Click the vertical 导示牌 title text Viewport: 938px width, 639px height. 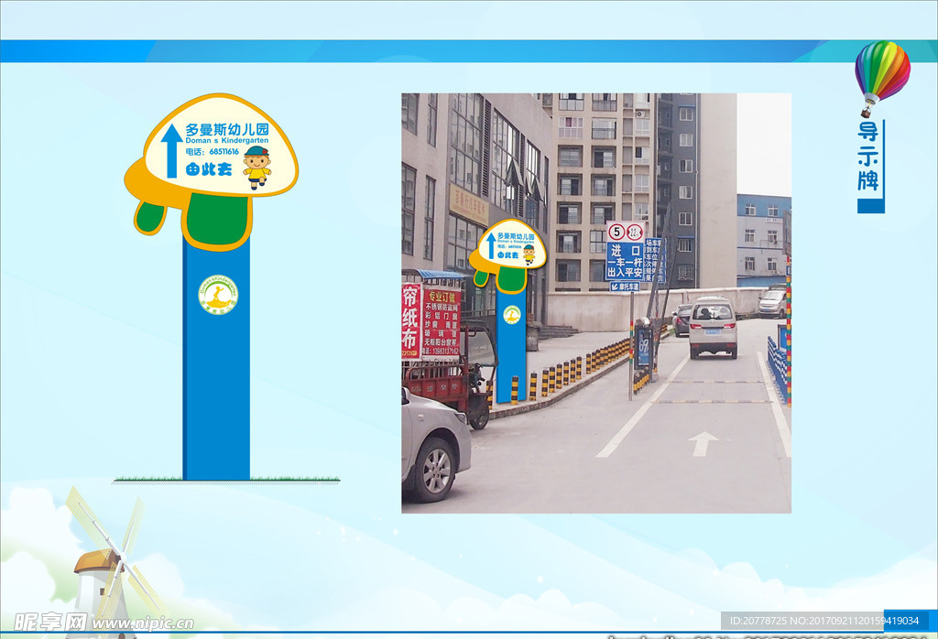[869, 157]
